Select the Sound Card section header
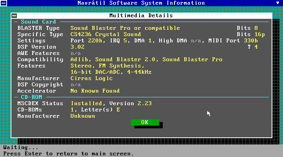Viewport: 283px width, 157px height. pyautogui.click(x=38, y=22)
